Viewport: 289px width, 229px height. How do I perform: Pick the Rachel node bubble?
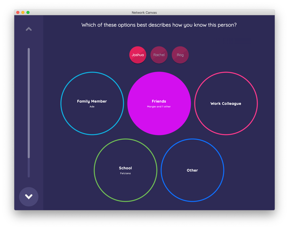[x=159, y=55]
